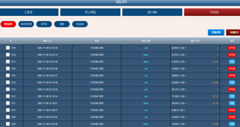This screenshot has width=240, height=127.
Task: Tick the checkbox for row 1119
Action: 8,48
